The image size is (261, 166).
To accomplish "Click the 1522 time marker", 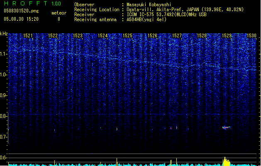I will (x=53, y=36).
